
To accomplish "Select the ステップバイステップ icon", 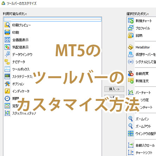I will (7, 113).
